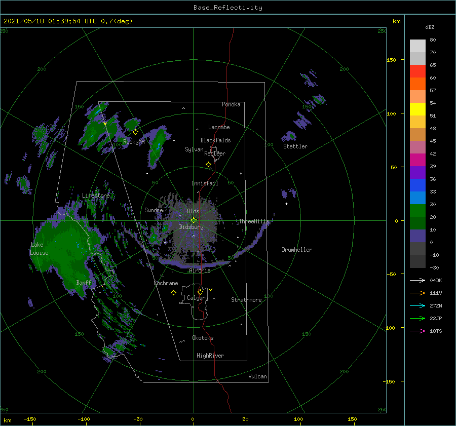This screenshot has height=426, width=456.
Task: Click the -30 value at the dBZ scale bottom
Action: click(x=434, y=268)
